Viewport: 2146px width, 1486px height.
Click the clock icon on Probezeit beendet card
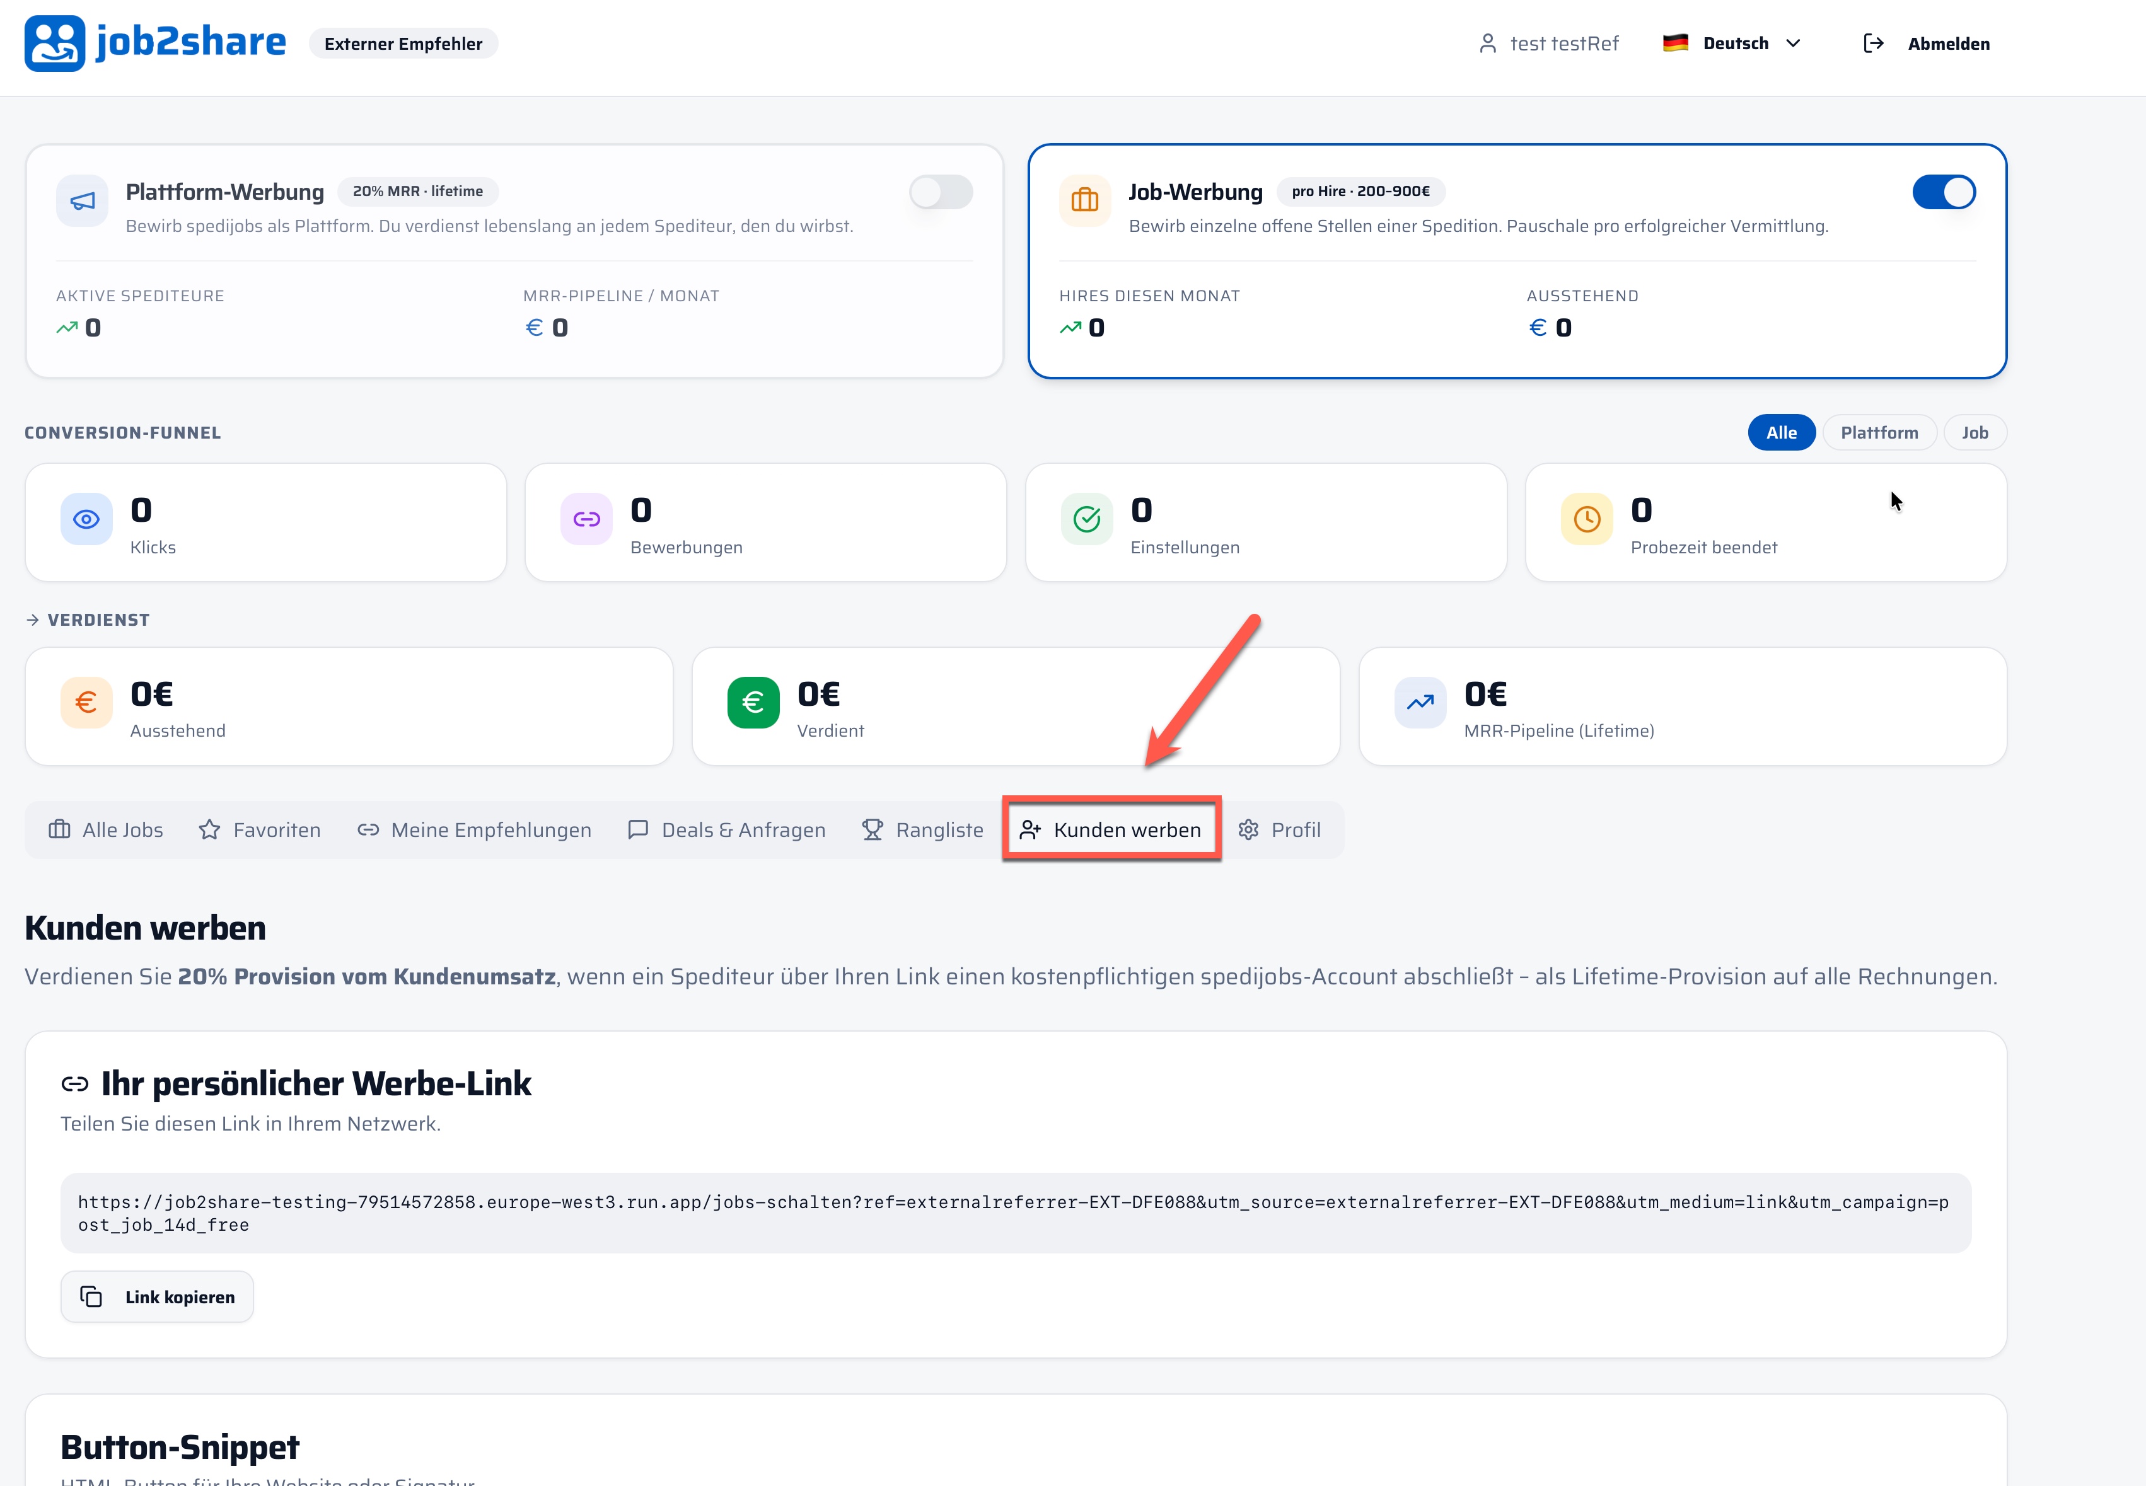point(1587,519)
